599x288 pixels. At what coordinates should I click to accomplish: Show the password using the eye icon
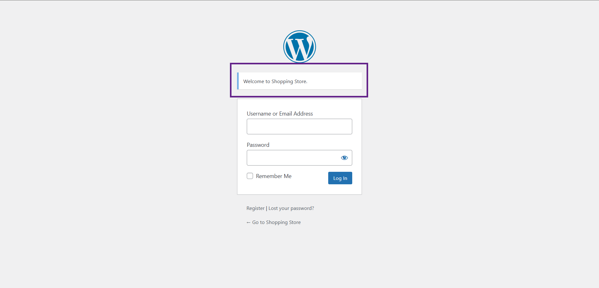[344, 158]
